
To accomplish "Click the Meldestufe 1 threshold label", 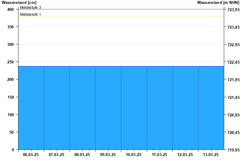I will point(31,14).
